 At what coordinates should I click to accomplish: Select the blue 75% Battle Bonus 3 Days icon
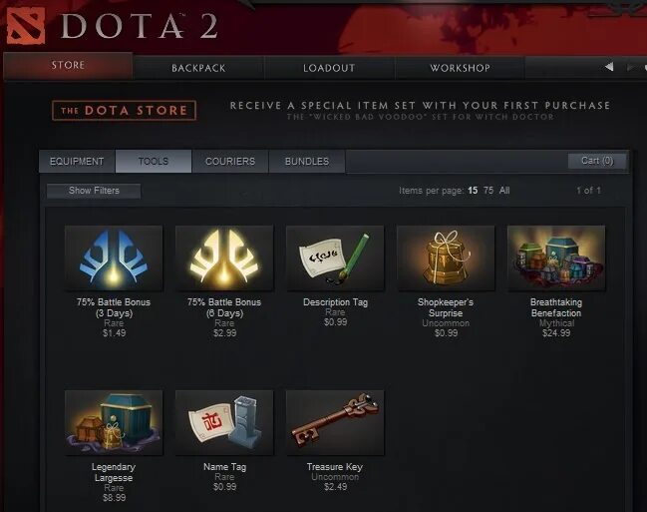coord(114,257)
